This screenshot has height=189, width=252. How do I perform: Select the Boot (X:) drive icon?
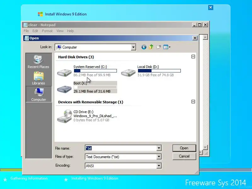click(64, 89)
